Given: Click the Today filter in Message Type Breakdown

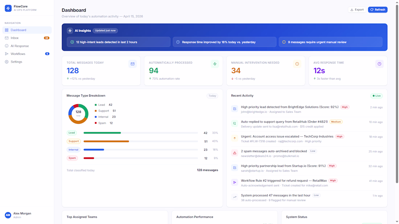Looking at the screenshot, I should tap(212, 96).
